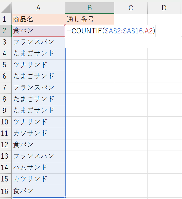Click cell A2 containing 食パン
Viewport: 182px width, 199px height.
click(38, 31)
